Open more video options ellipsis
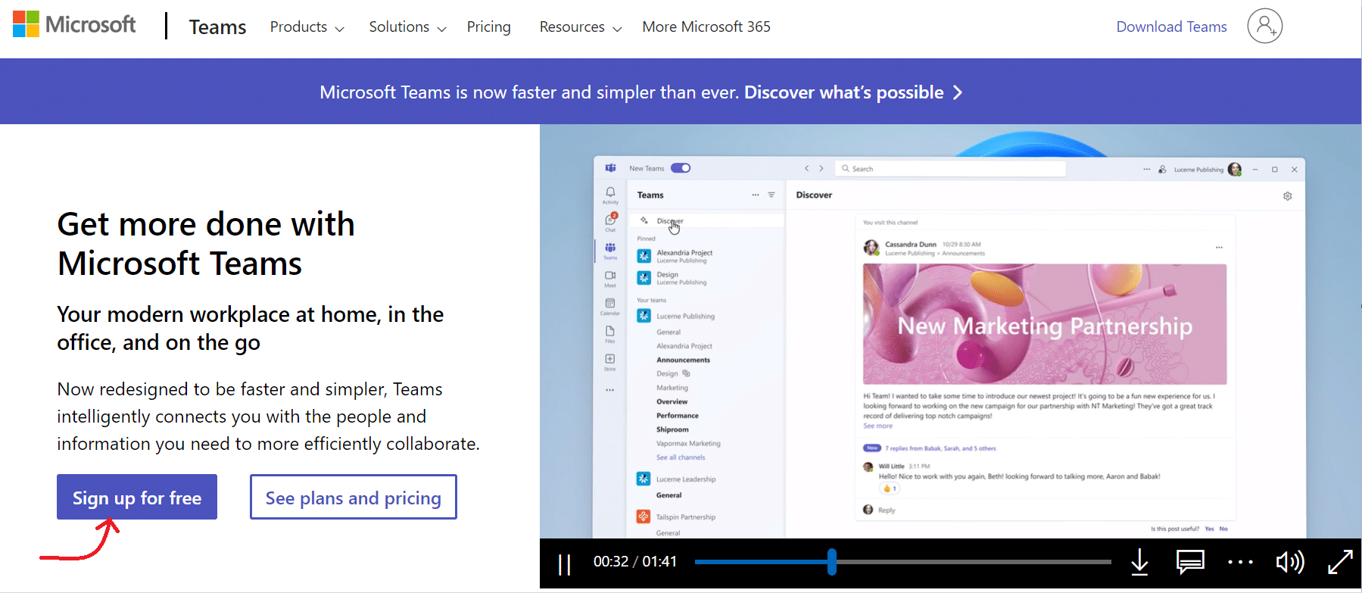Screen dimensions: 1362x593 [x=1240, y=562]
